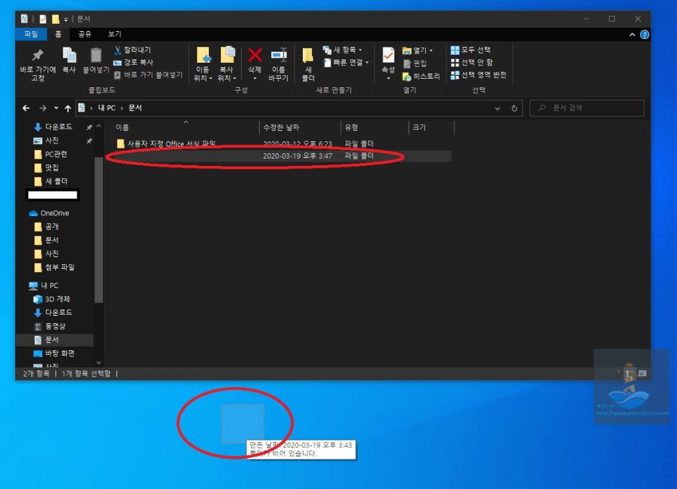Open the 문서 folder under OneDrive
This screenshot has width=677, height=489.
pyautogui.click(x=46, y=240)
